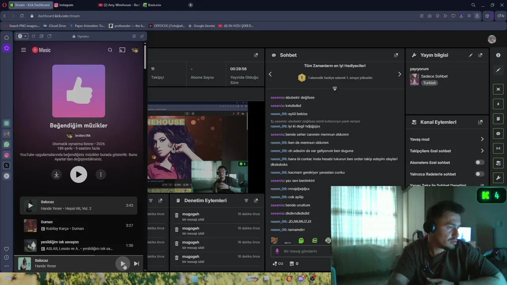Open the sidebar player selector dropdown
507x285 pixels.
tap(22, 36)
